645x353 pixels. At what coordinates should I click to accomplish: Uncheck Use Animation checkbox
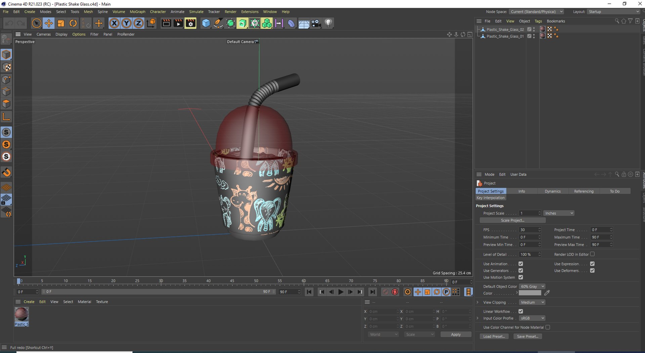click(521, 264)
